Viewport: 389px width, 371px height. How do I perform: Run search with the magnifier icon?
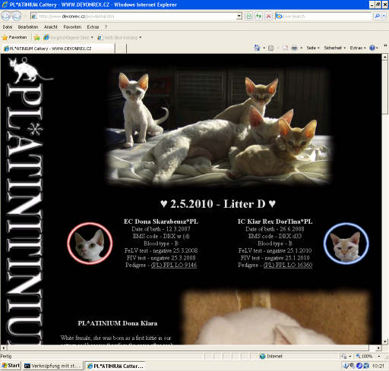(377, 16)
